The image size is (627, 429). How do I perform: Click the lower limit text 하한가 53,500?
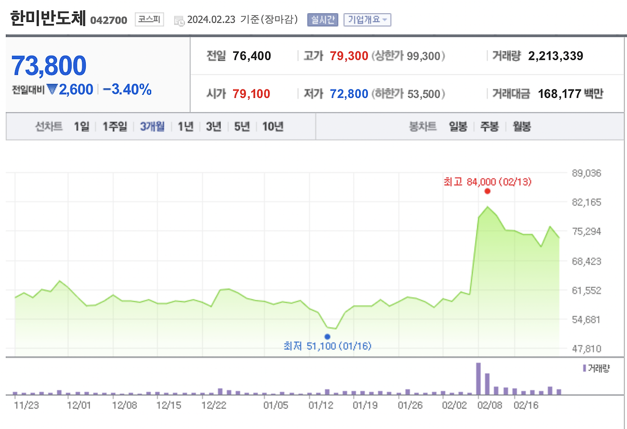pyautogui.click(x=408, y=93)
